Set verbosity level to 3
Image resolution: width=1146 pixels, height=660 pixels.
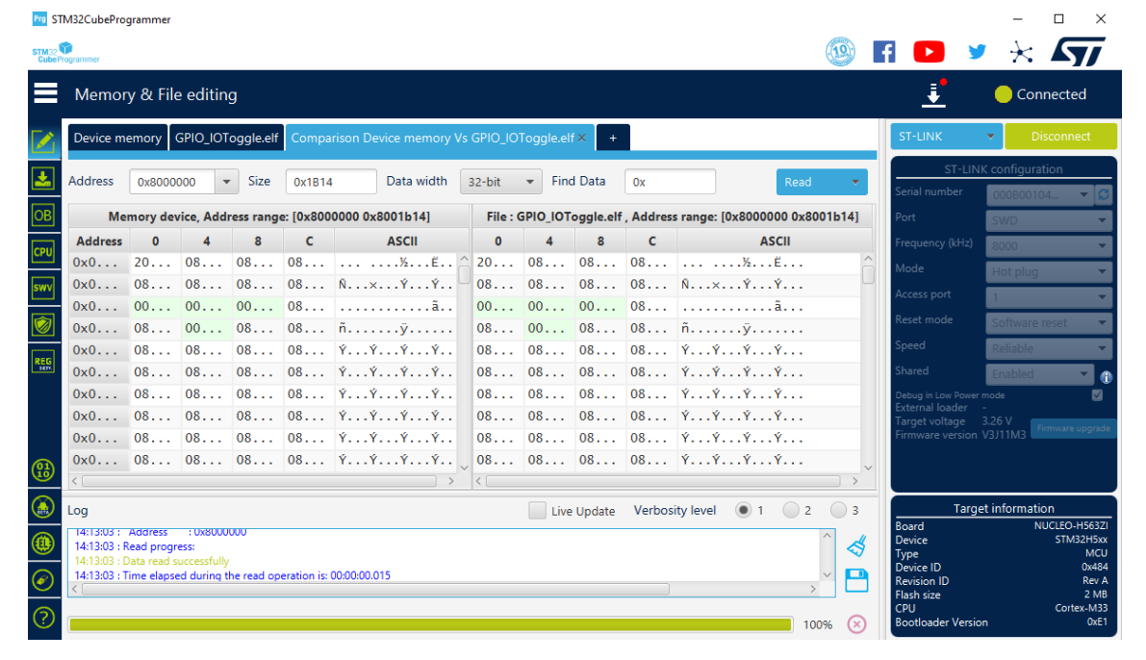(838, 510)
